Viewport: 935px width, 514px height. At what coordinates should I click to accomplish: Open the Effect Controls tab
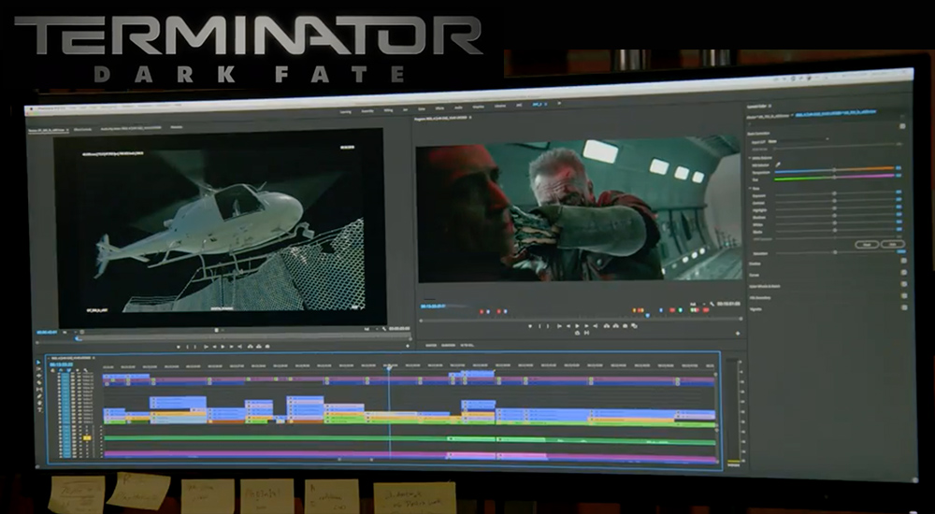coord(82,129)
